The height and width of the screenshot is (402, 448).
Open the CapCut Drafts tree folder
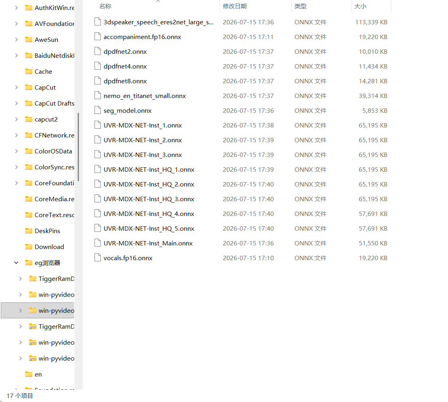coord(54,103)
